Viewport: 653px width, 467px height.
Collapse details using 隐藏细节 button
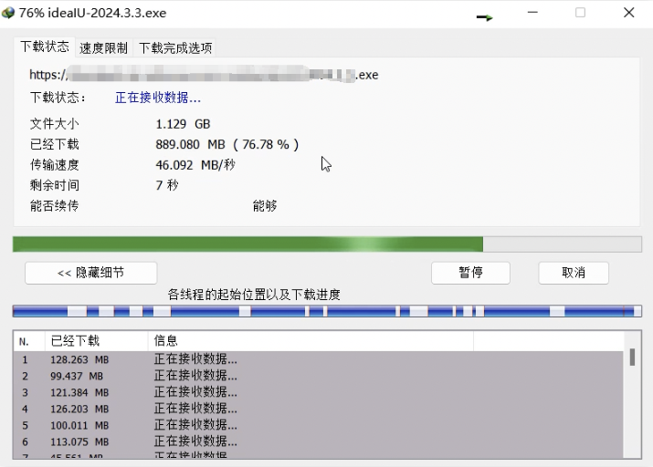(x=90, y=272)
